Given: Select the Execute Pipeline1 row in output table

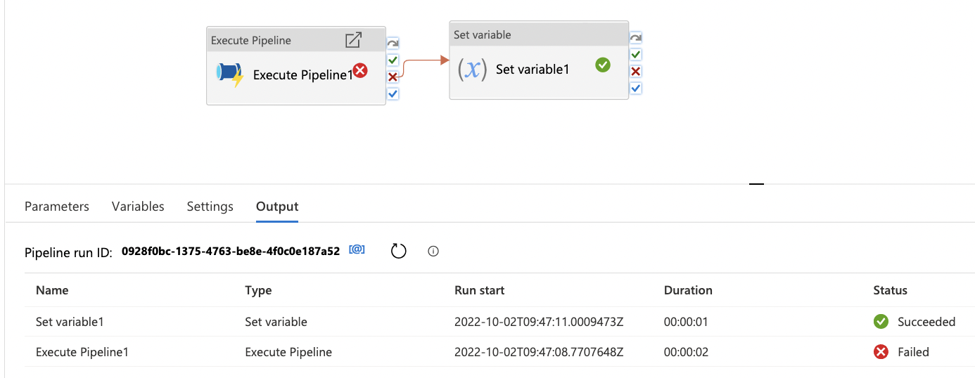Looking at the screenshot, I should (82, 352).
